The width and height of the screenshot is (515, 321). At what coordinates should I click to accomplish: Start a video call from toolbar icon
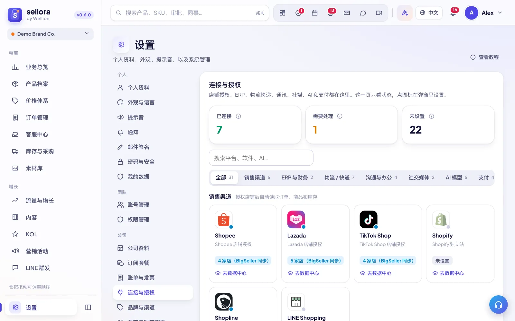[x=379, y=13]
